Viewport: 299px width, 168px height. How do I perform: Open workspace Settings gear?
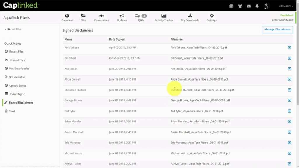click(x=212, y=18)
